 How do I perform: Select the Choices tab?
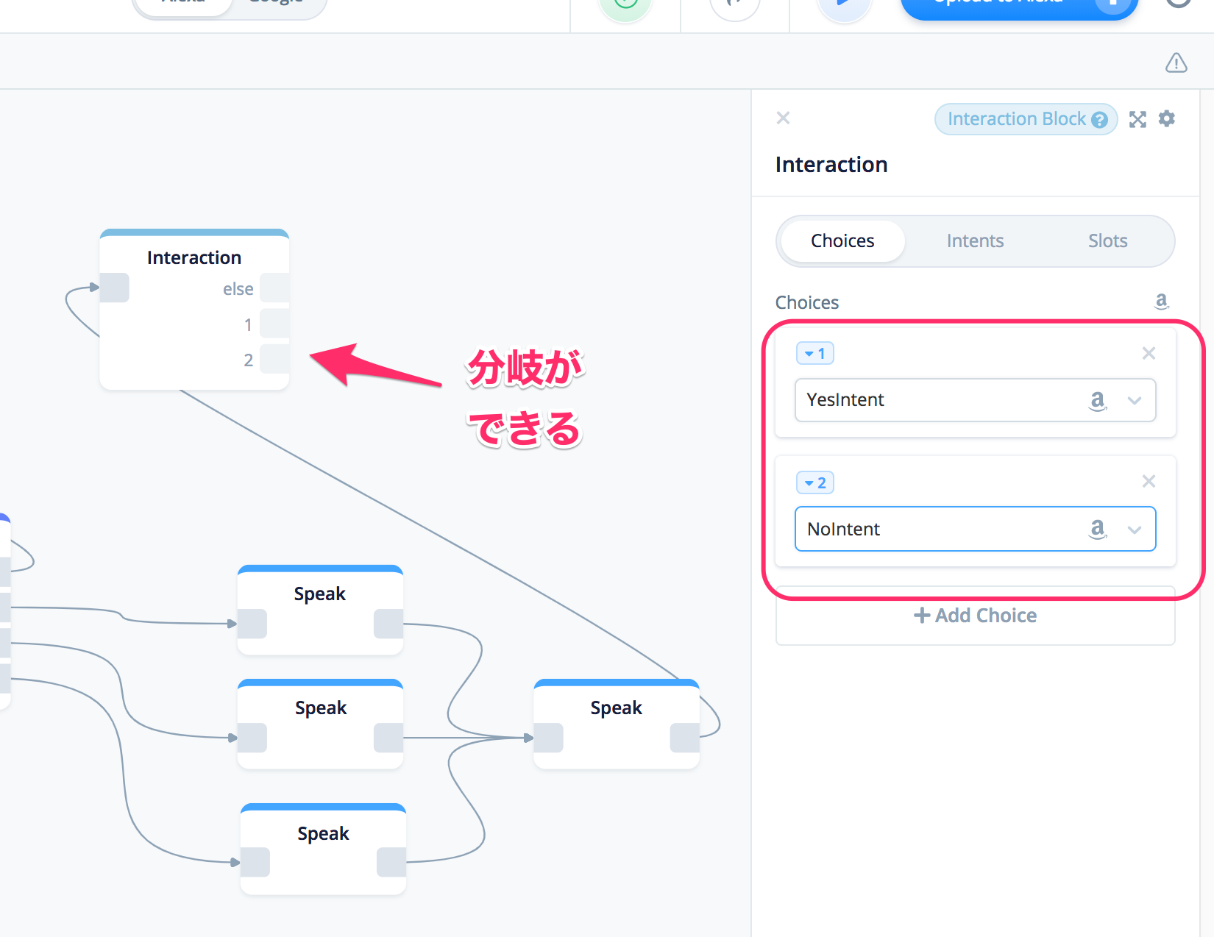pos(842,241)
